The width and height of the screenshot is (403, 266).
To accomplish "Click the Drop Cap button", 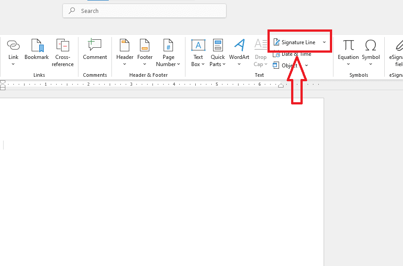I will pos(261,53).
